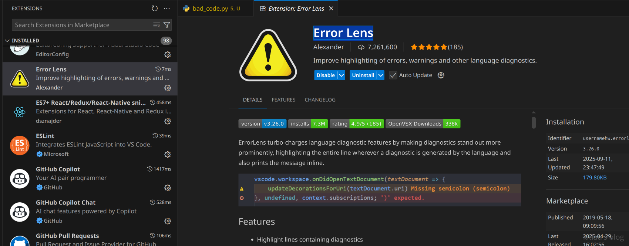Click the Search Extensions in Marketplace field
The height and width of the screenshot is (246, 629).
81,25
